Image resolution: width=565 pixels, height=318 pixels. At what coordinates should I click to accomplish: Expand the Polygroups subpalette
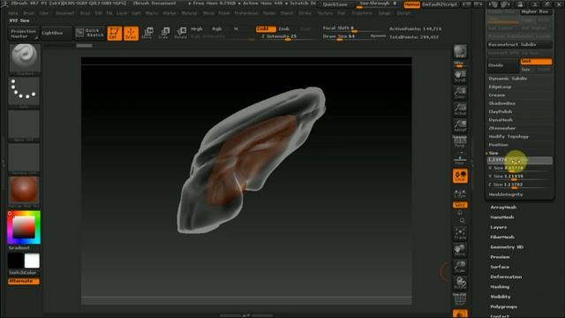(x=504, y=307)
